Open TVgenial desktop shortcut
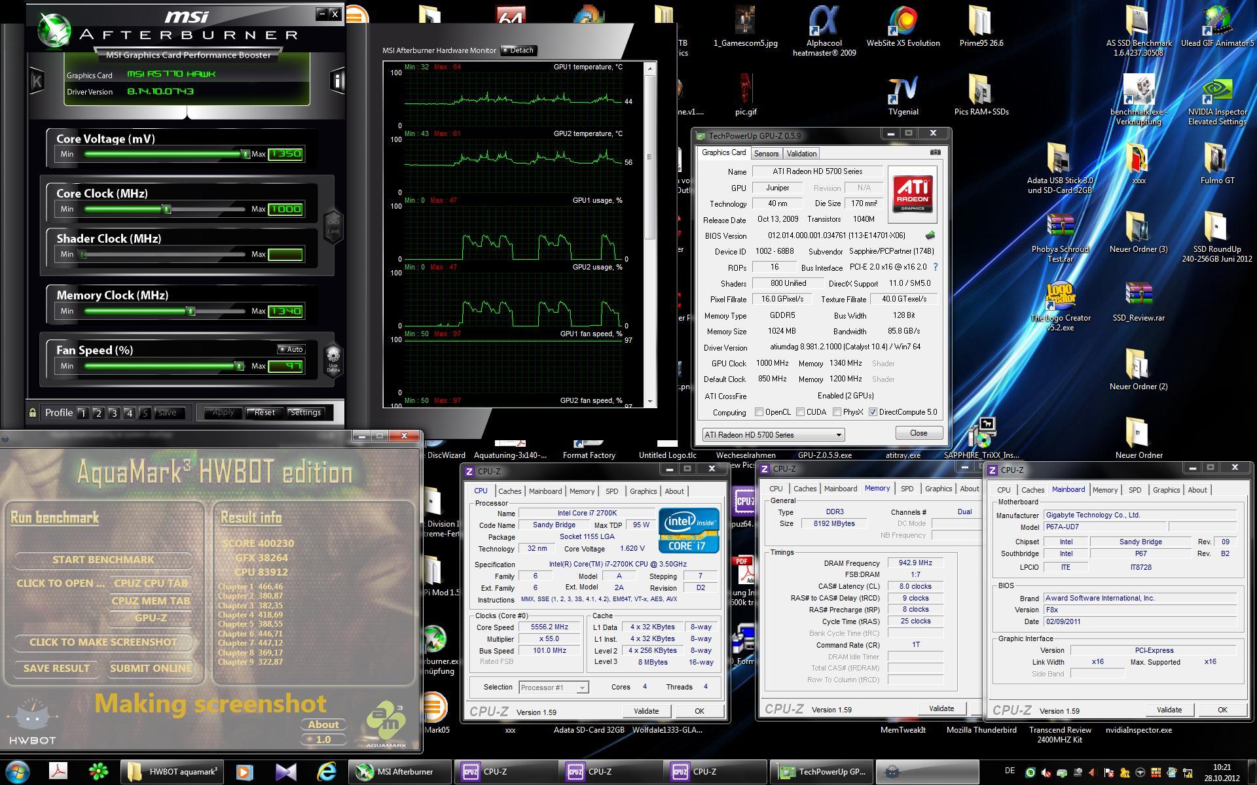The image size is (1257, 785). pos(903,96)
